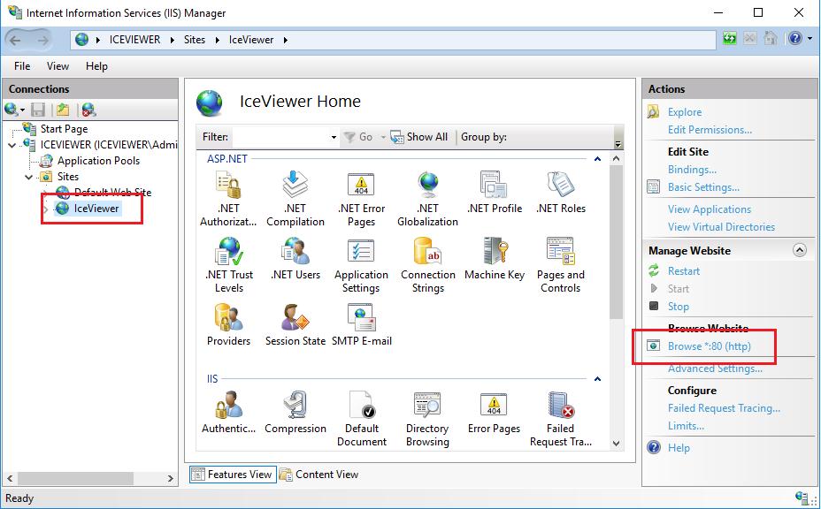The width and height of the screenshot is (821, 509).
Task: Open the Authentication feature under IIS
Action: pyautogui.click(x=229, y=413)
